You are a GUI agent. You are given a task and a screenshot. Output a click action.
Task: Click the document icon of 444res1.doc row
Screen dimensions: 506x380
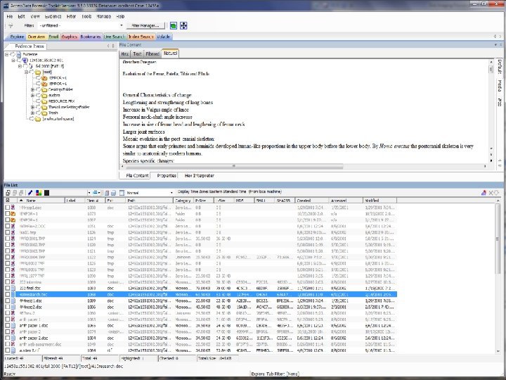(13, 300)
